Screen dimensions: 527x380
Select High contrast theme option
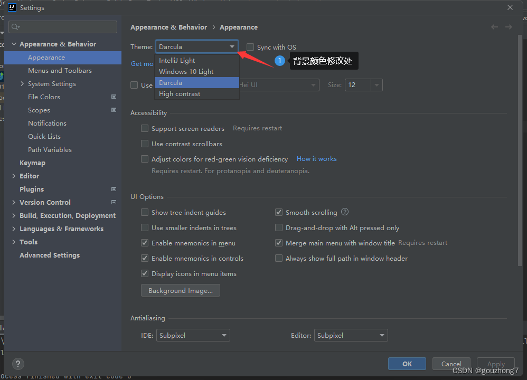[x=197, y=94]
